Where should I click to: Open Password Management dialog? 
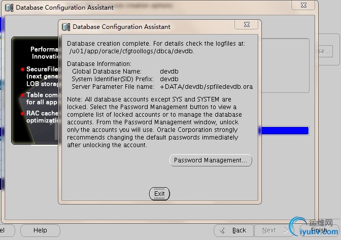coord(211,160)
